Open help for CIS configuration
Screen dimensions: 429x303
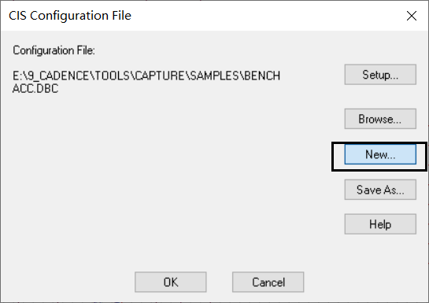[x=380, y=224]
